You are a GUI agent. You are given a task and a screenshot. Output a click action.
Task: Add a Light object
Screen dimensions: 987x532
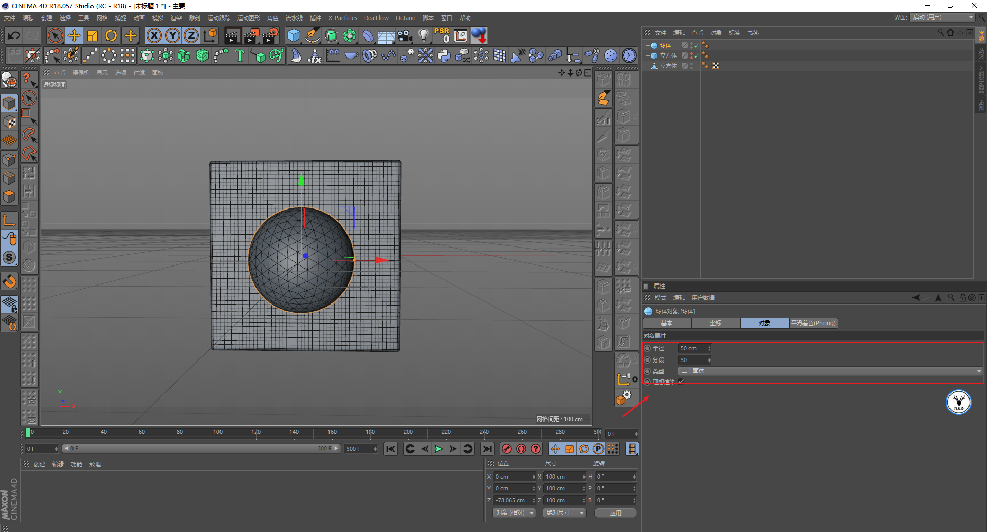(x=423, y=35)
